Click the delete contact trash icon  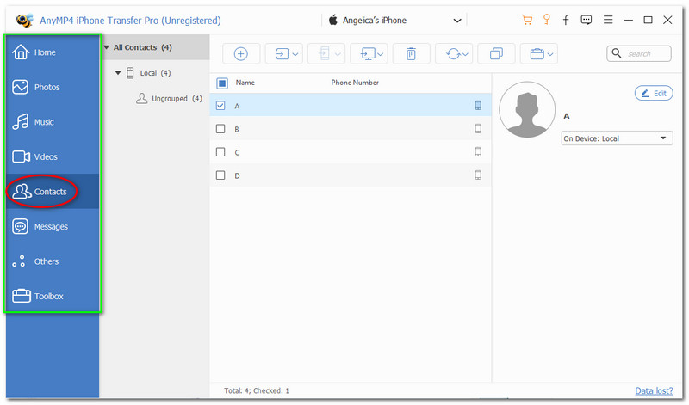point(411,54)
